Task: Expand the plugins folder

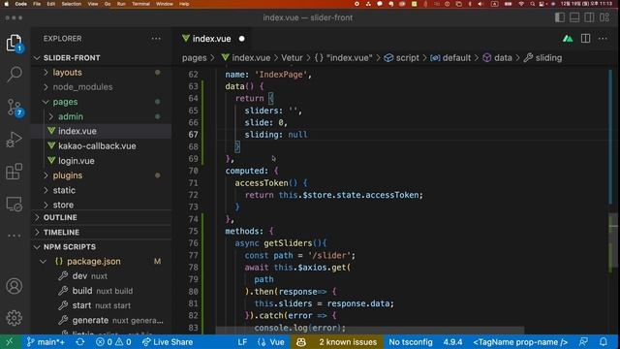Action: pyautogui.click(x=101, y=175)
